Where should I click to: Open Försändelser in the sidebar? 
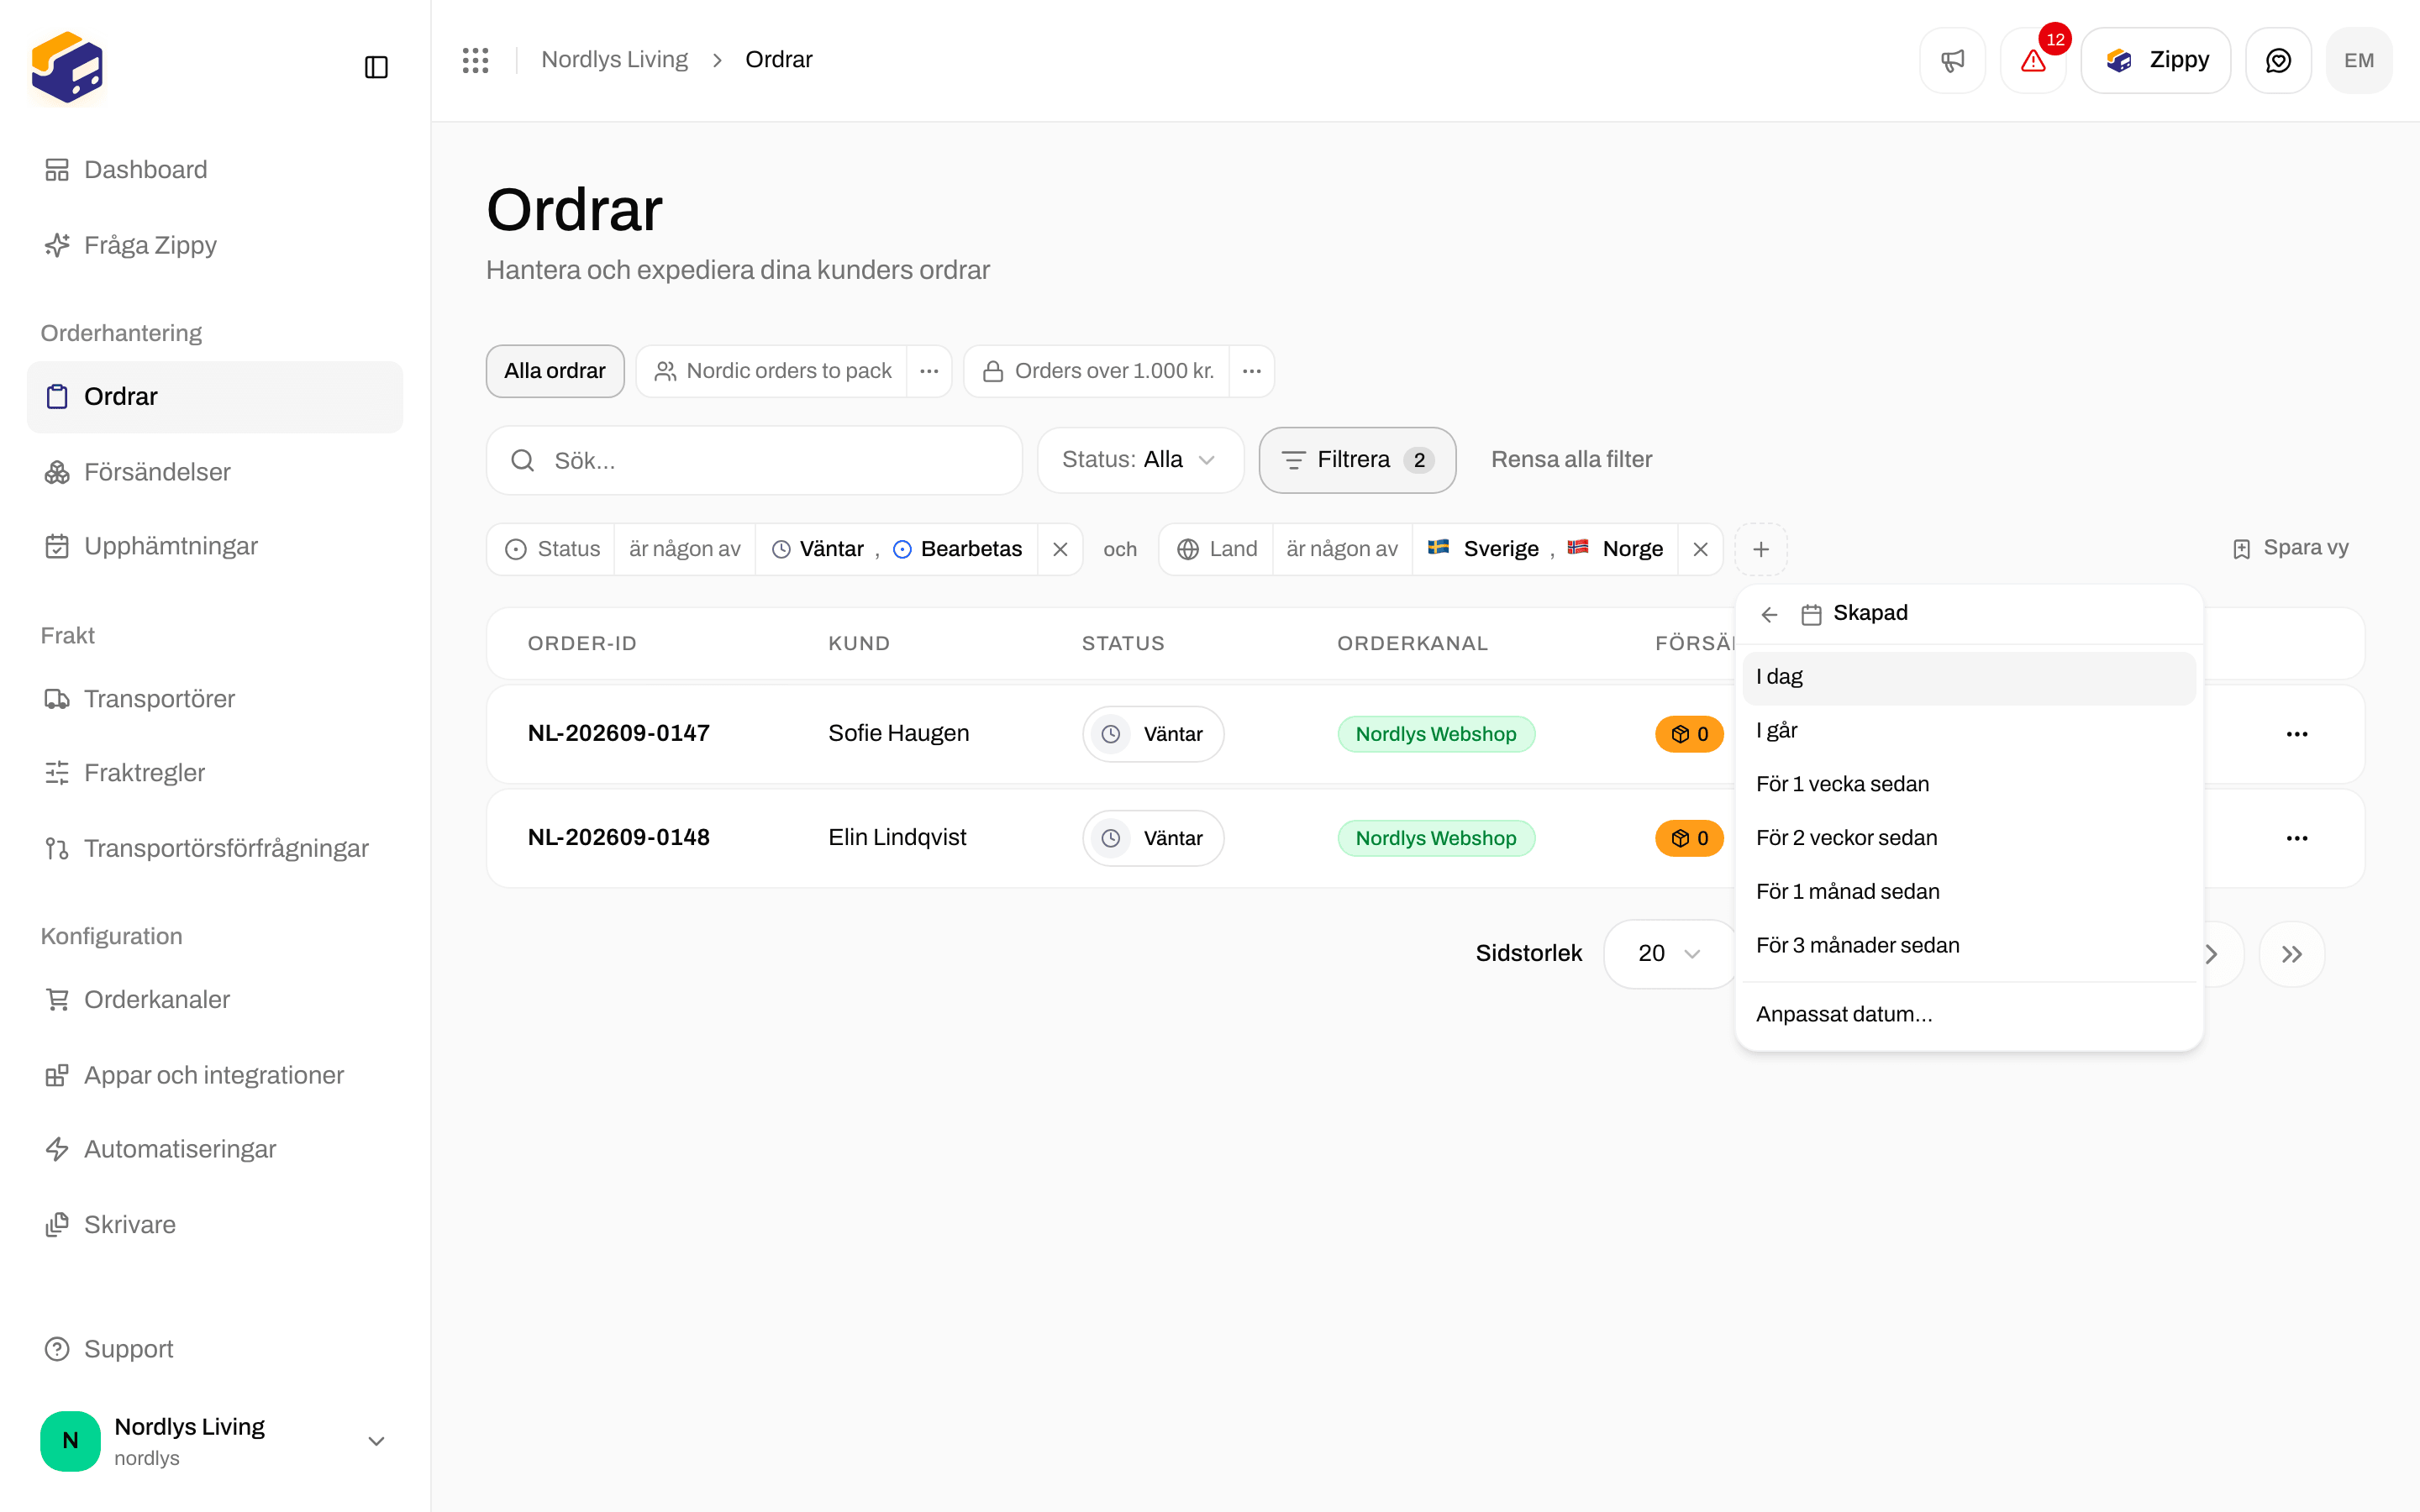pos(214,472)
